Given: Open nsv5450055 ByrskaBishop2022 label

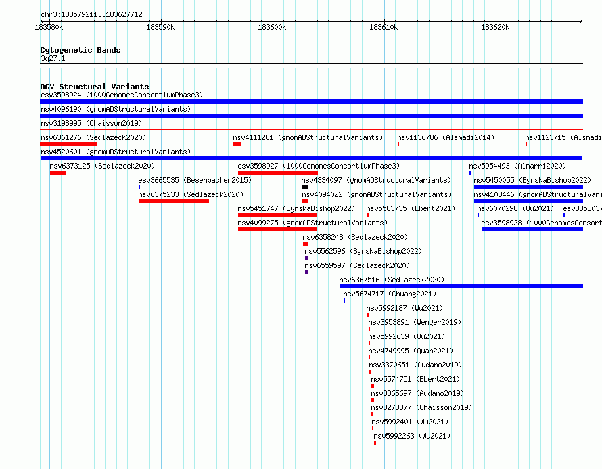Looking at the screenshot, I should [532, 180].
